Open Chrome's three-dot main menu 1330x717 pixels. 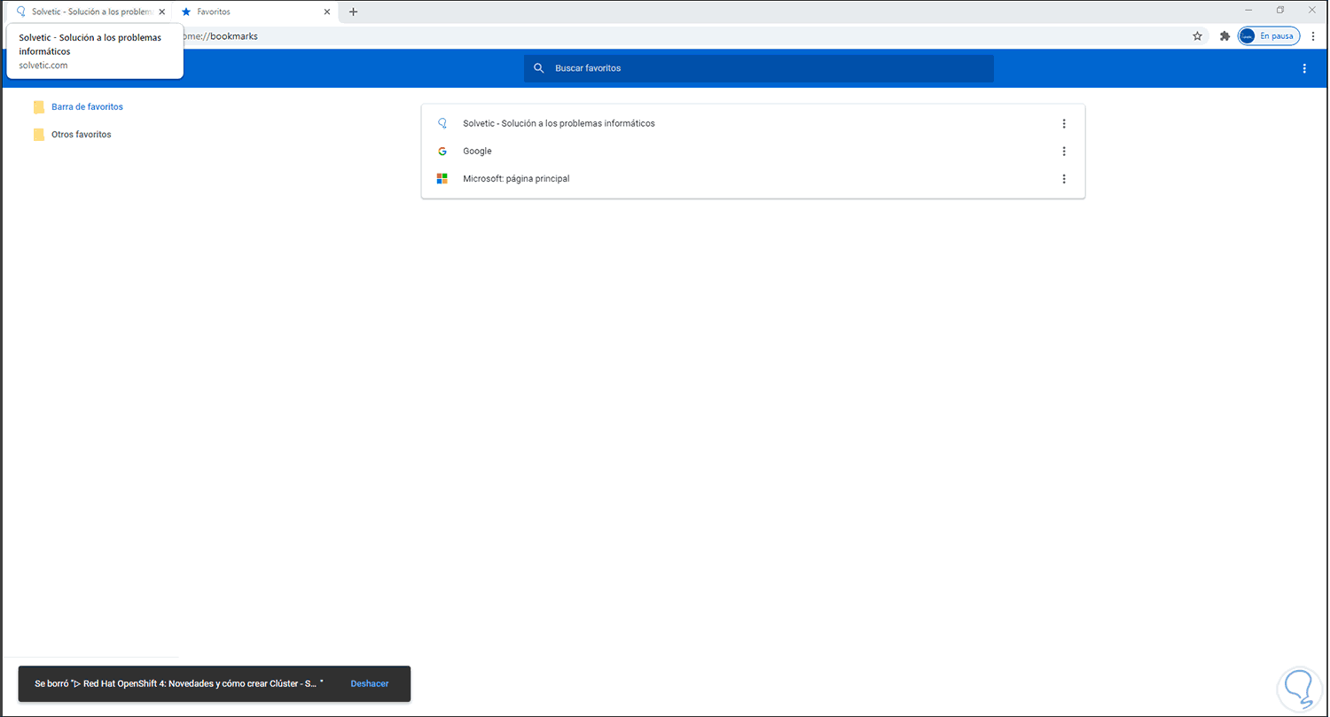pyautogui.click(x=1313, y=36)
